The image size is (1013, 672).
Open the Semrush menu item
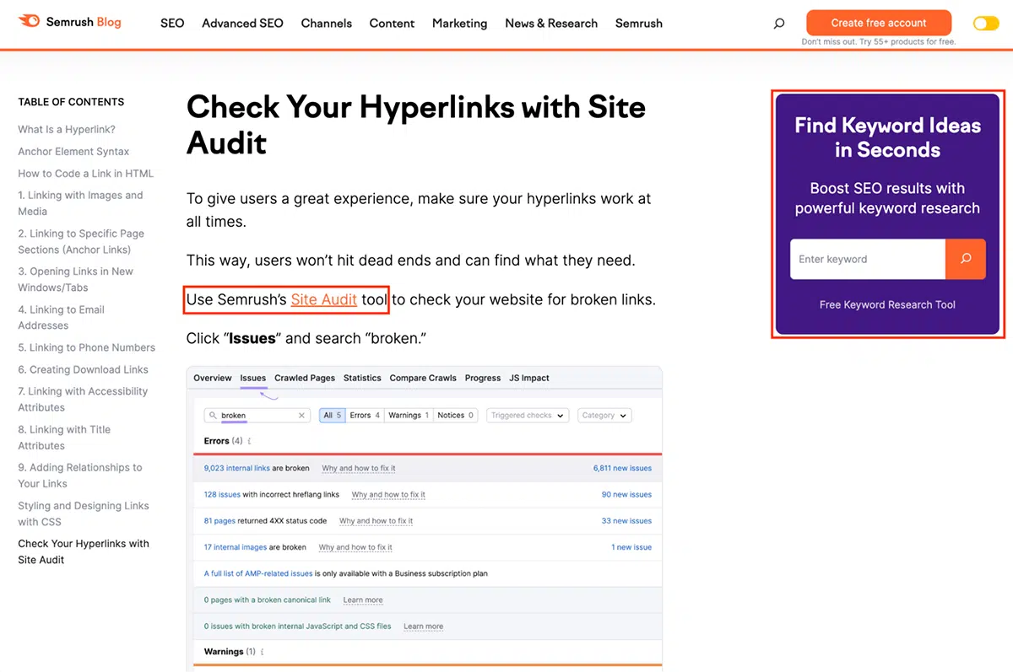(x=639, y=24)
